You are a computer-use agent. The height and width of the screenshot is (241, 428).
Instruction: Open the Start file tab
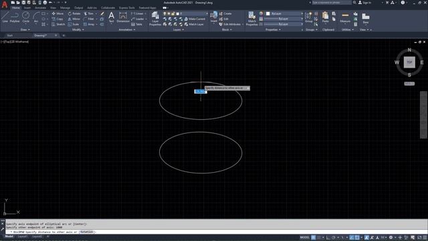coord(10,35)
